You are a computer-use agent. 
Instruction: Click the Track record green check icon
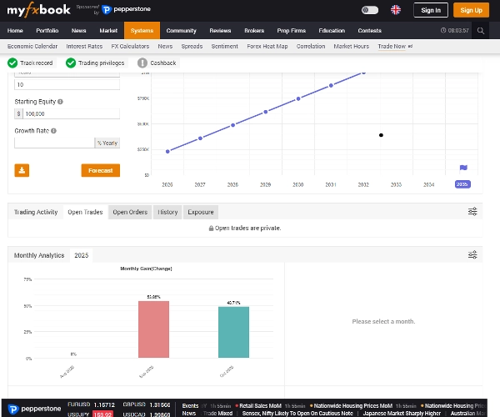point(12,63)
